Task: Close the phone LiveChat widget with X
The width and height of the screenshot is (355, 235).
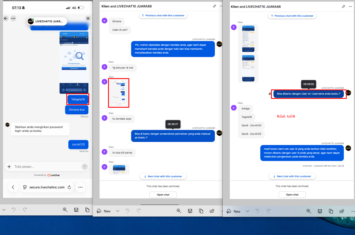Action: pyautogui.click(x=88, y=19)
